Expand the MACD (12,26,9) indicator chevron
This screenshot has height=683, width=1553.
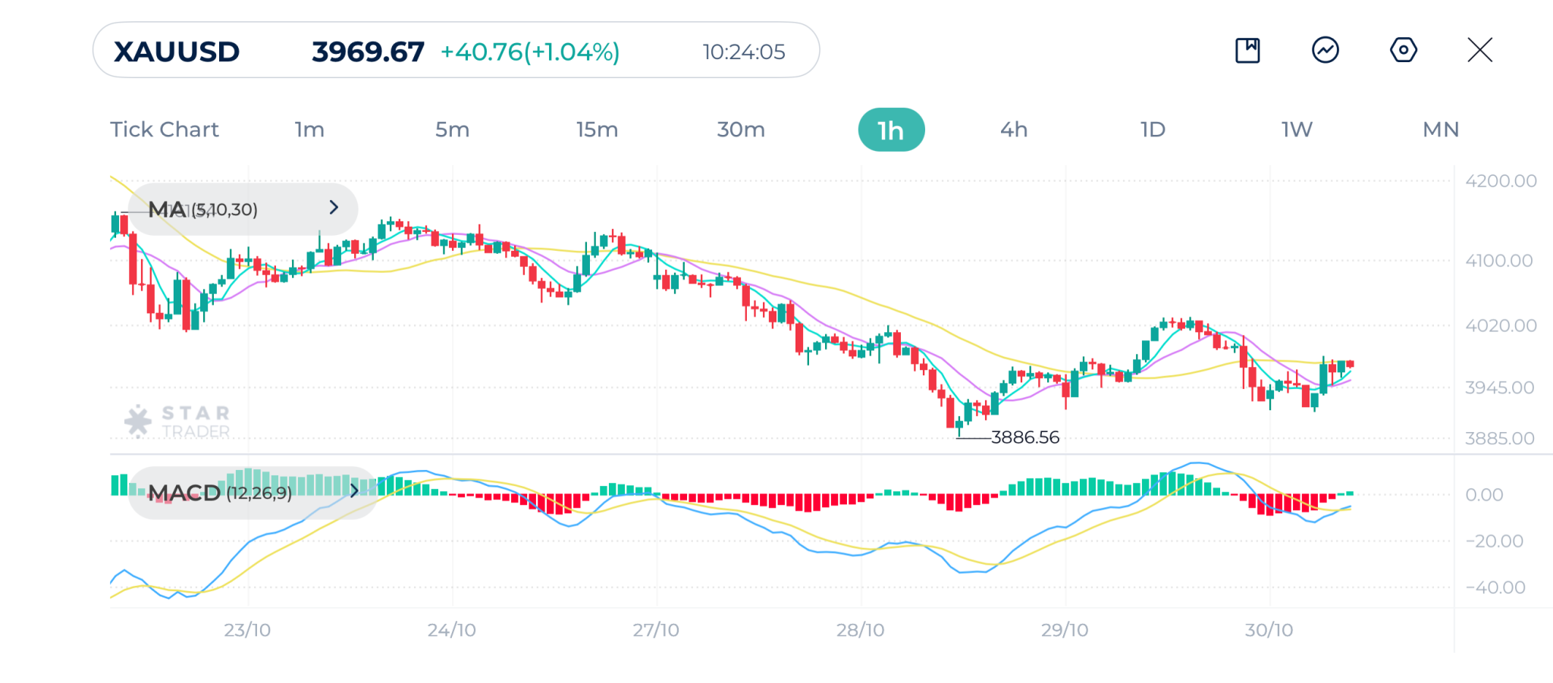pos(354,491)
